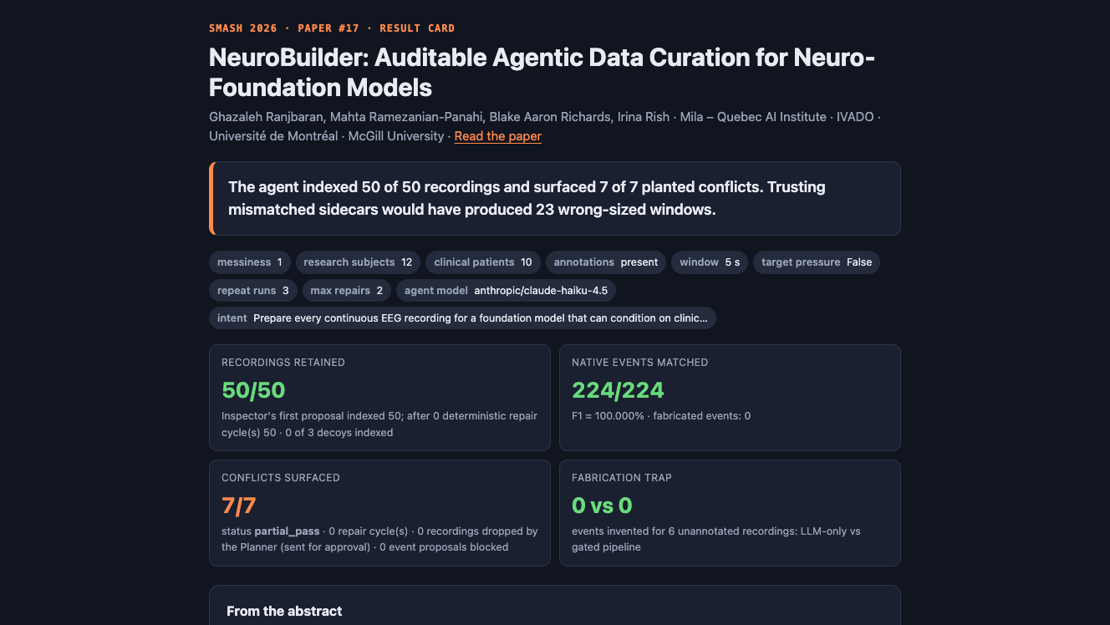
Task: Click the messiness 1 tag
Action: point(250,262)
